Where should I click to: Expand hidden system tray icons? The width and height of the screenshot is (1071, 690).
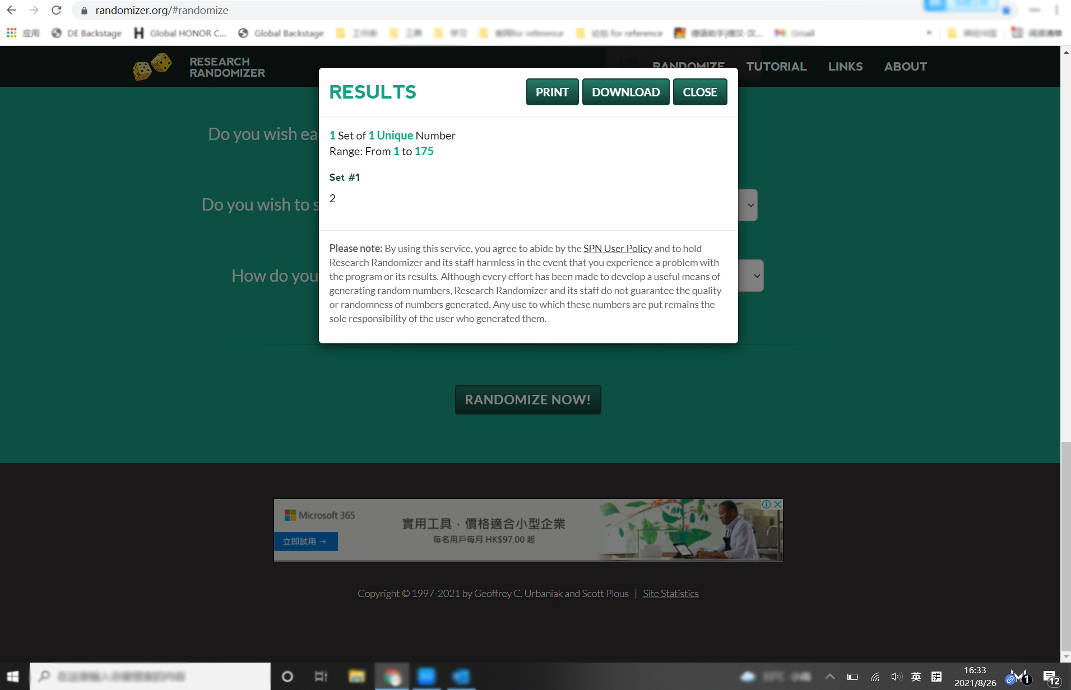(831, 676)
